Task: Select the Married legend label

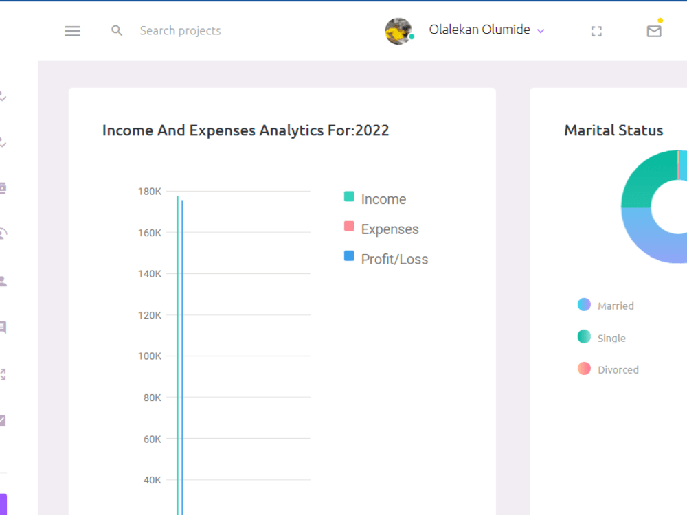Action: click(616, 306)
